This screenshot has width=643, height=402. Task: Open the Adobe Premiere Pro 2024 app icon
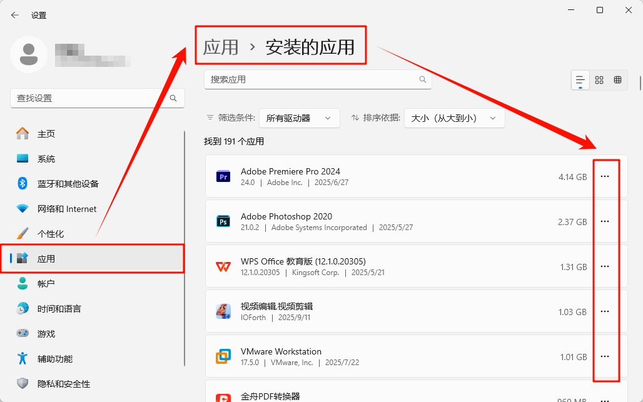(223, 176)
